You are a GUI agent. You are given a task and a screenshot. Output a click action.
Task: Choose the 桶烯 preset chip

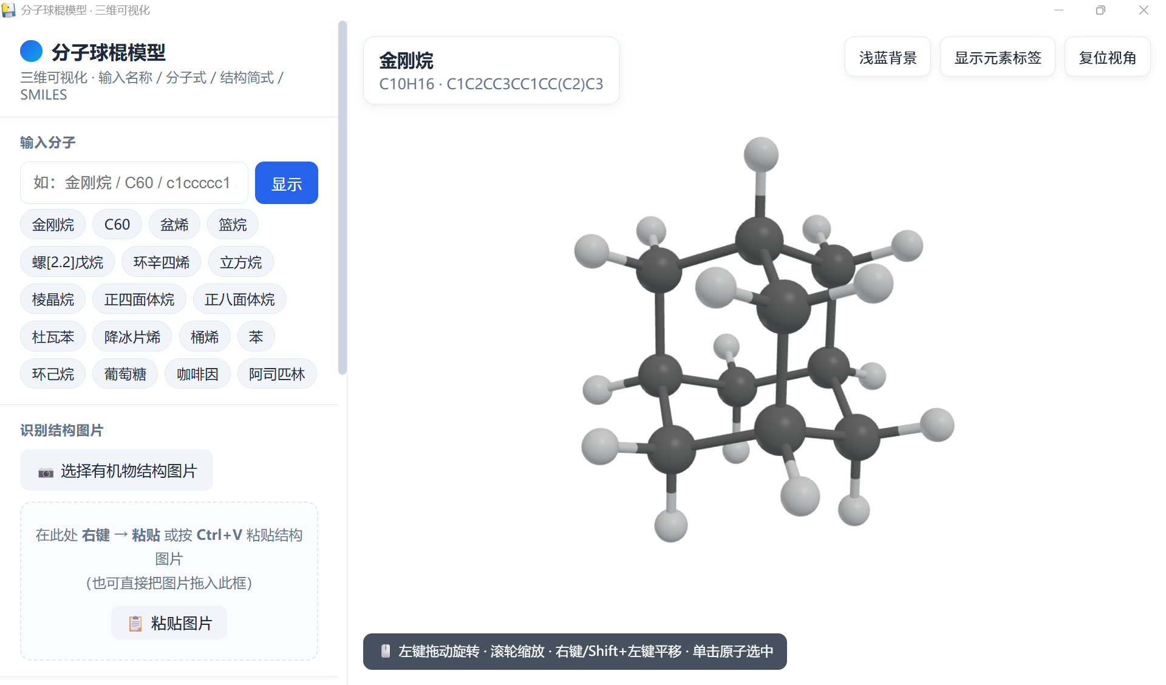point(205,336)
